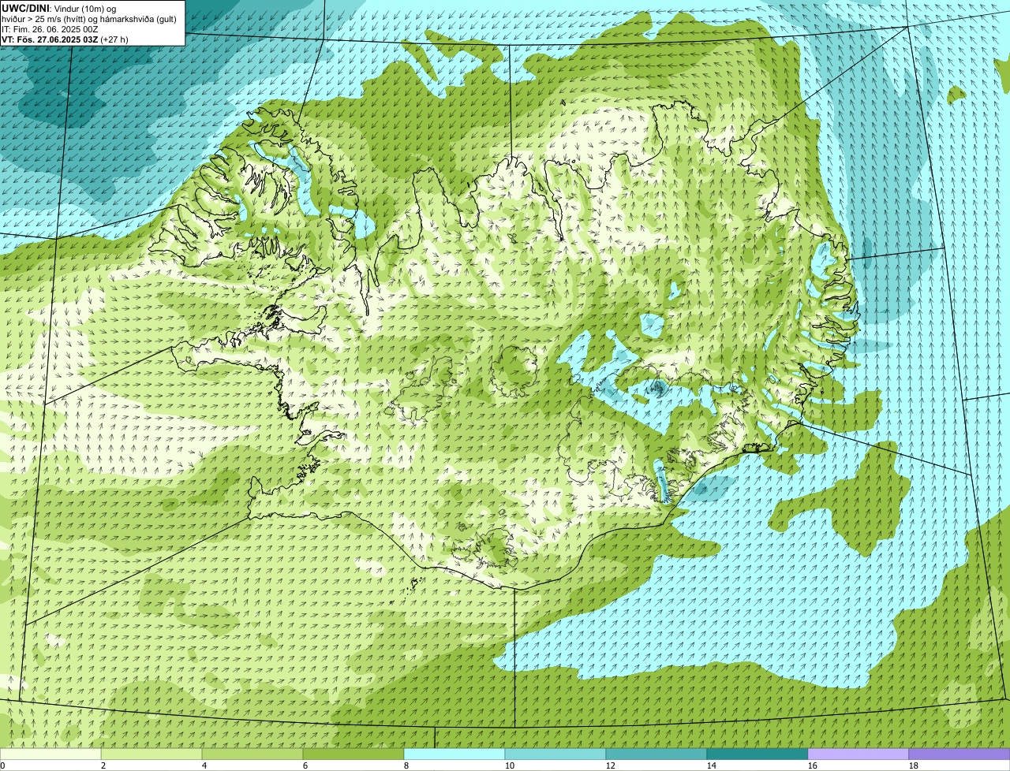Click the 10–12 m/s turquoise legend swatch

coord(555,754)
